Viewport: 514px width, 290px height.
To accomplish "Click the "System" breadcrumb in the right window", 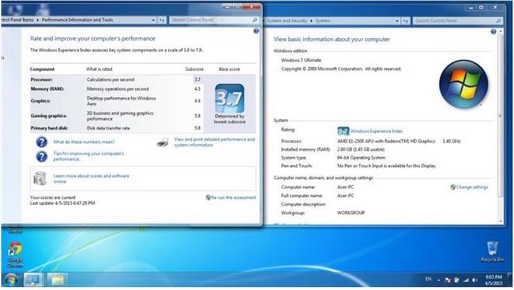I will pos(323,21).
